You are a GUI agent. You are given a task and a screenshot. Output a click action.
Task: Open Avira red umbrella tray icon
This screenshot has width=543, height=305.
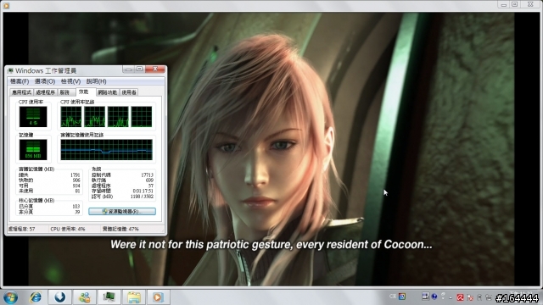tap(460, 297)
